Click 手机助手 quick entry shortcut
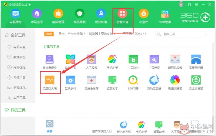216x136 pixels. click(x=141, y=127)
